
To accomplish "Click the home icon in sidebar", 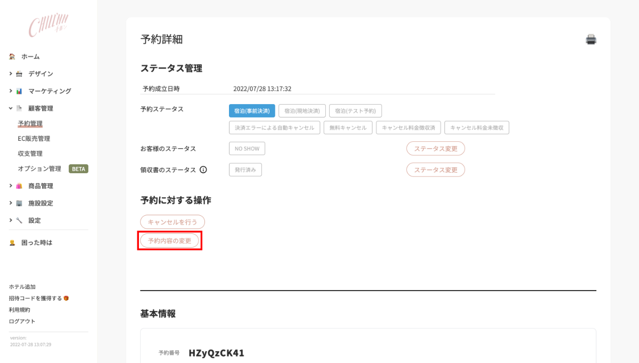I will [x=12, y=56].
